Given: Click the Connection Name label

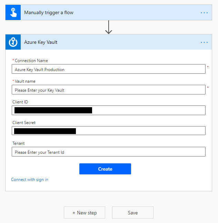Looking at the screenshot, I should tap(31, 61).
